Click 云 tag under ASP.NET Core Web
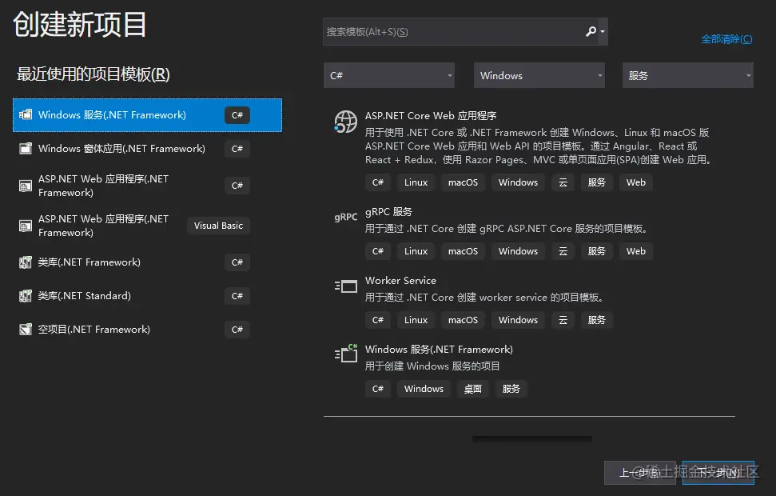The width and height of the screenshot is (776, 496). [x=563, y=182]
